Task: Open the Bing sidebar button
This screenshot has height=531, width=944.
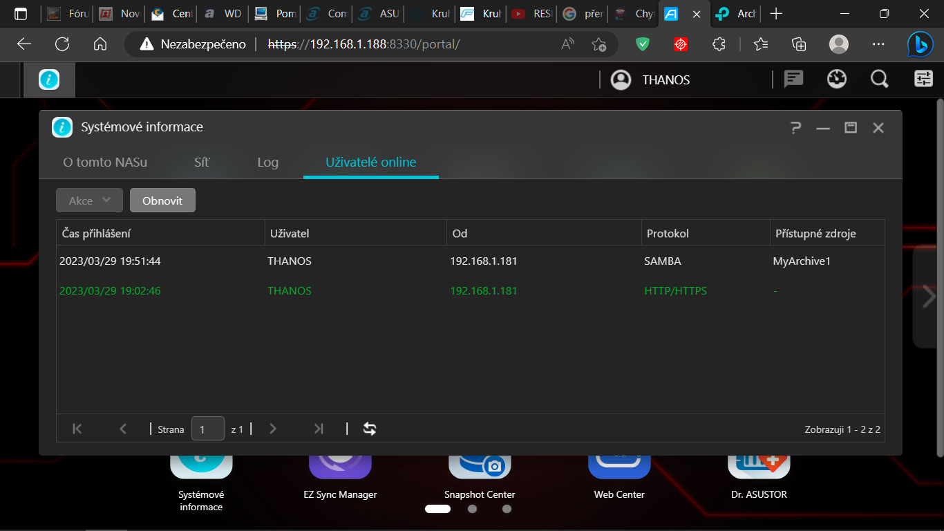Action: point(920,44)
